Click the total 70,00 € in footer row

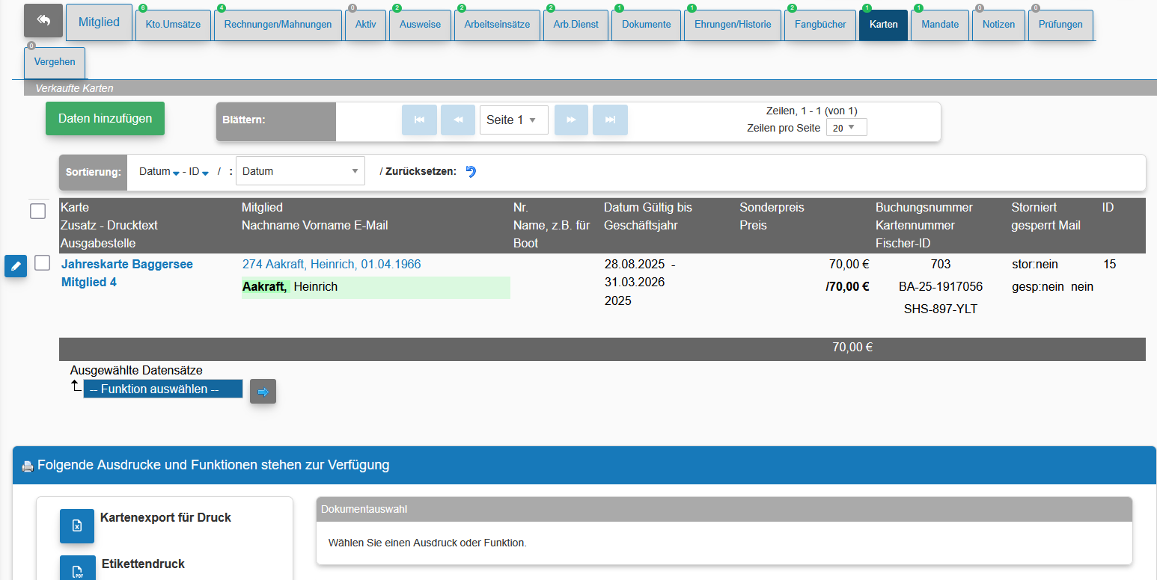tap(852, 348)
